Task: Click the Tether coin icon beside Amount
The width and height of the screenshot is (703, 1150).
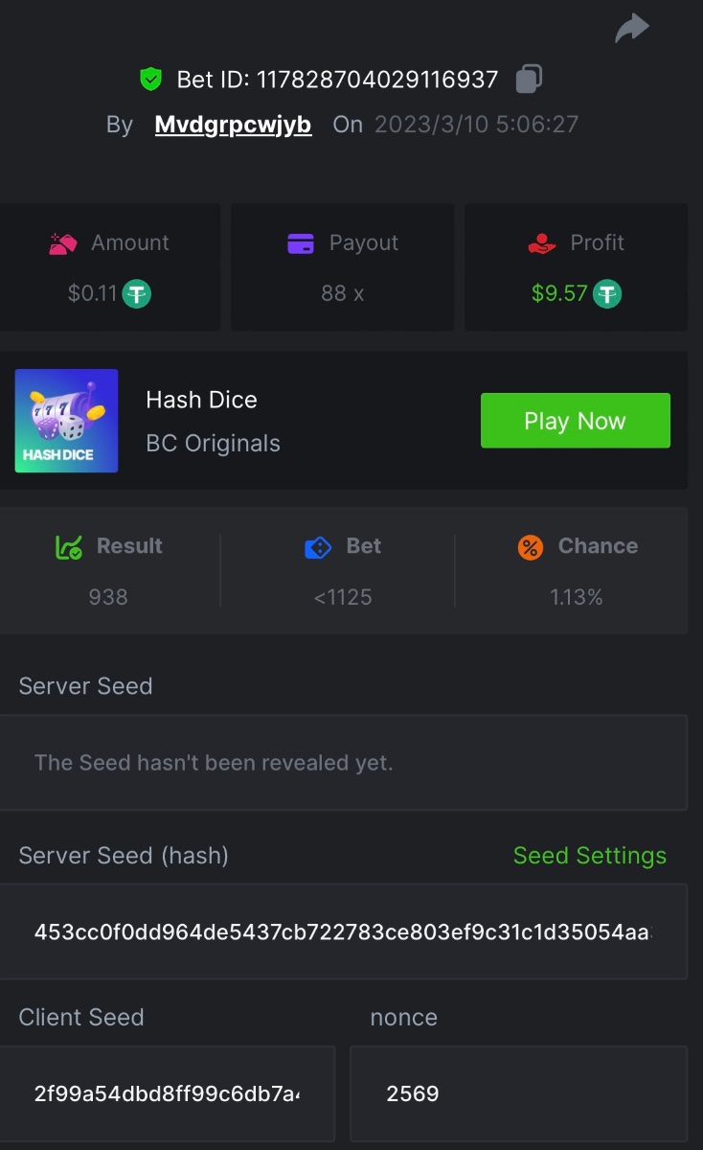Action: coord(137,293)
